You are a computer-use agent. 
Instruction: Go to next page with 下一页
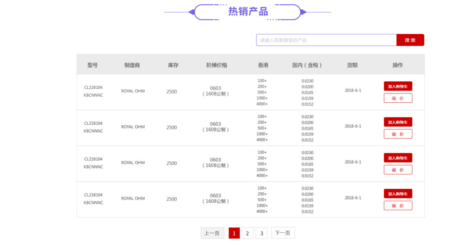click(x=283, y=233)
